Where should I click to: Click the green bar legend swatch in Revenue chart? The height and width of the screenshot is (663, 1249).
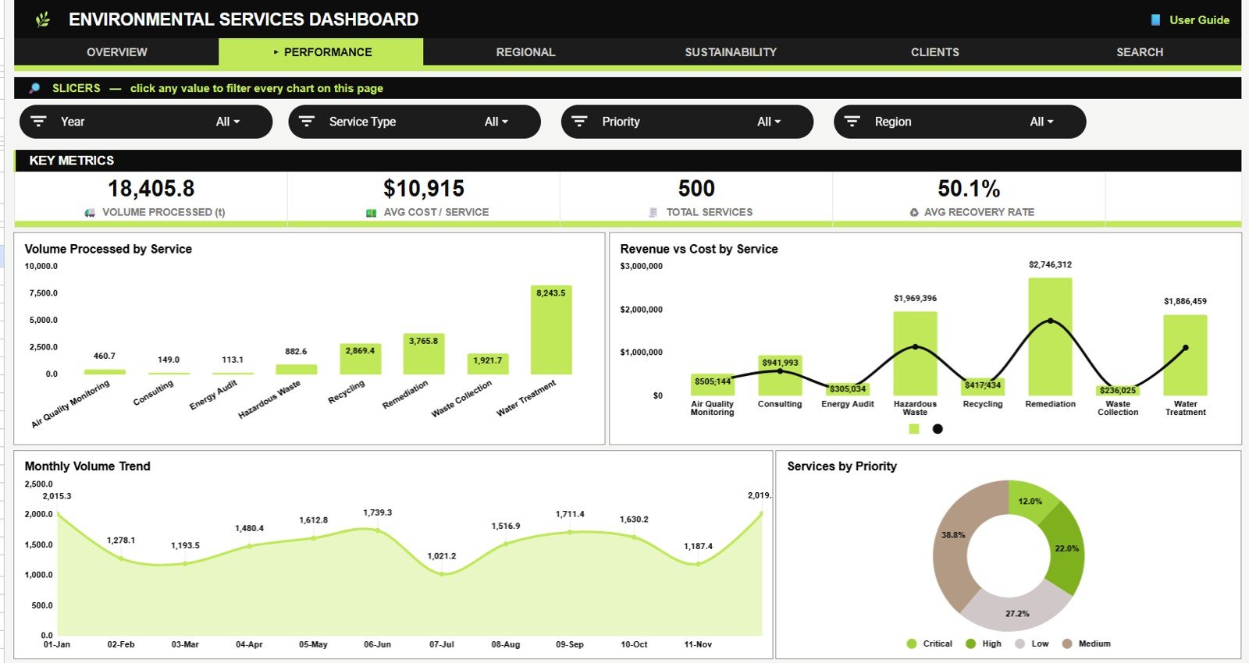coord(914,428)
